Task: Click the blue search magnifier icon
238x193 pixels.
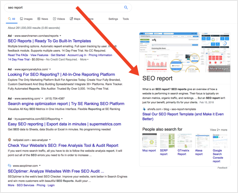Action: point(126,7)
